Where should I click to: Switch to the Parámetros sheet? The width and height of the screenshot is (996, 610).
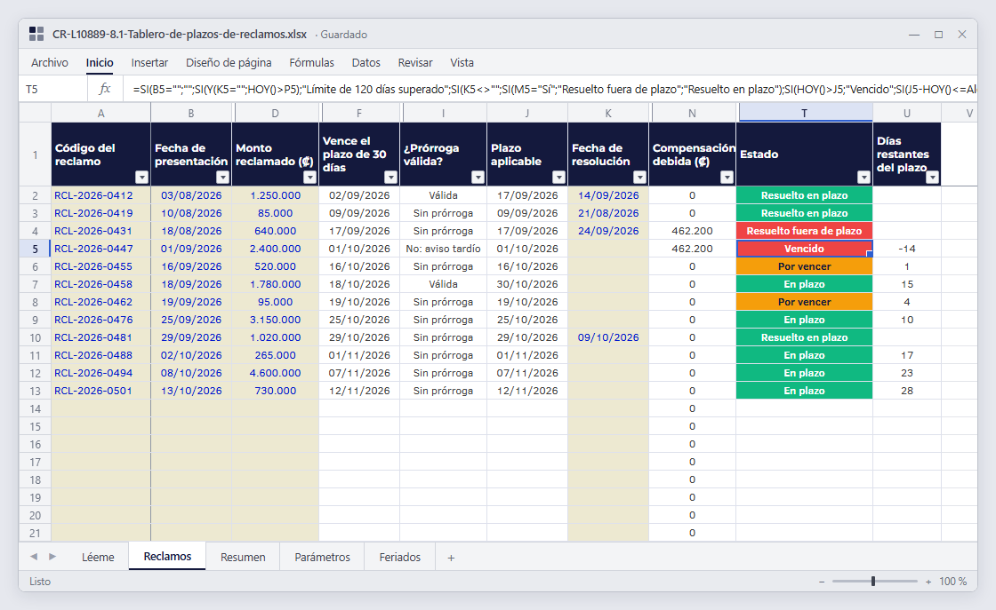[x=322, y=558]
